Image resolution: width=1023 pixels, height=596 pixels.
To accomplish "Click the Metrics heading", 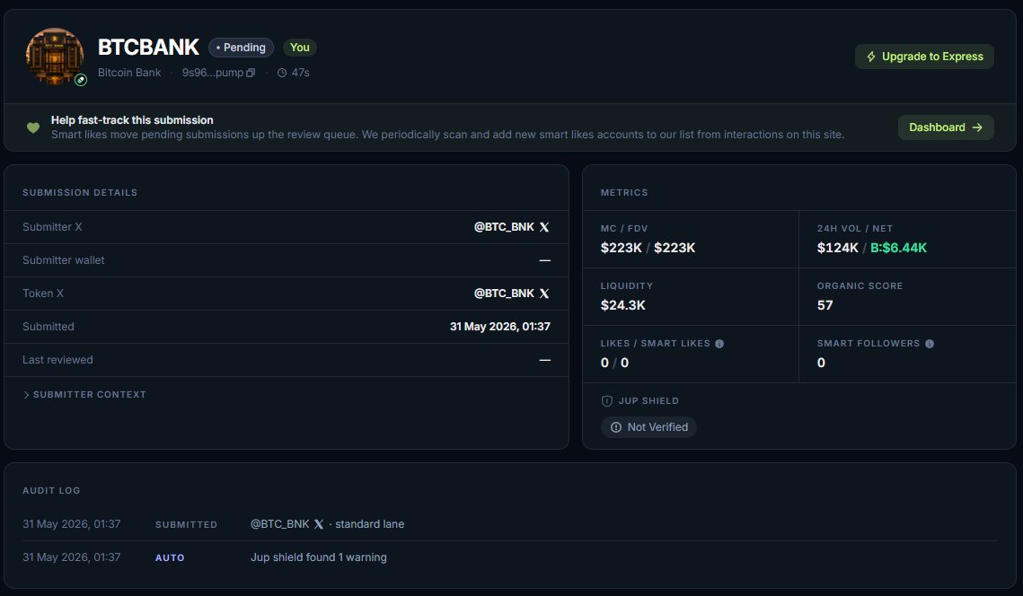I will (x=623, y=192).
